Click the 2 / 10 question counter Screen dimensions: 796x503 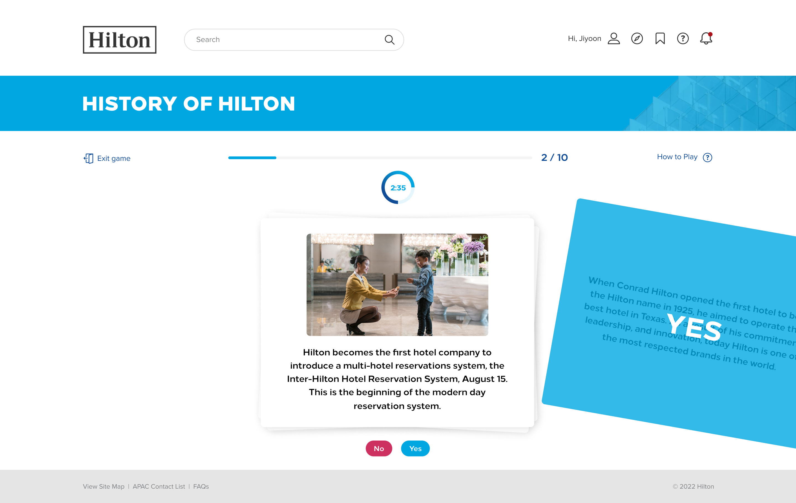pyautogui.click(x=554, y=158)
